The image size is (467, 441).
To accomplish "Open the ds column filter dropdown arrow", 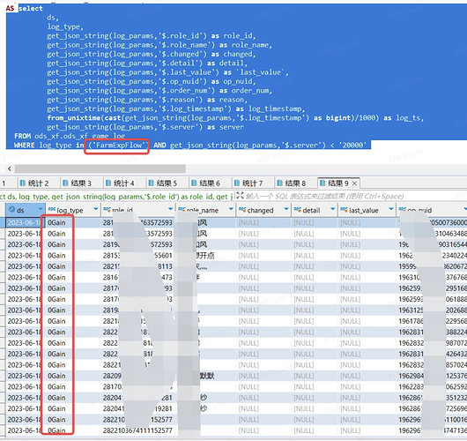I will tap(41, 209).
